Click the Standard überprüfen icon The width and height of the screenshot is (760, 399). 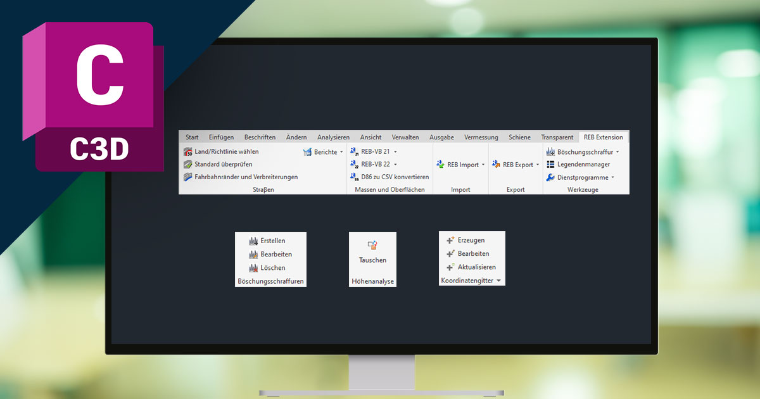click(x=188, y=165)
